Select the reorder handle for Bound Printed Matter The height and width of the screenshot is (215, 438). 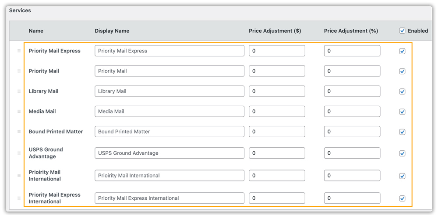point(19,132)
